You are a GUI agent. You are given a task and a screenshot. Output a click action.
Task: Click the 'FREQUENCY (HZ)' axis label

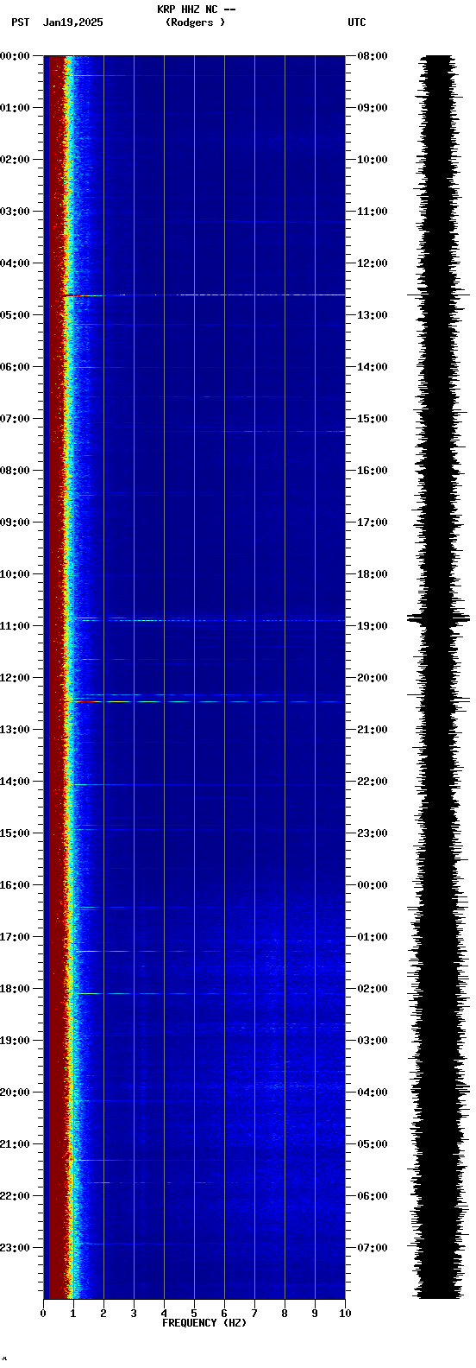coord(204,1323)
